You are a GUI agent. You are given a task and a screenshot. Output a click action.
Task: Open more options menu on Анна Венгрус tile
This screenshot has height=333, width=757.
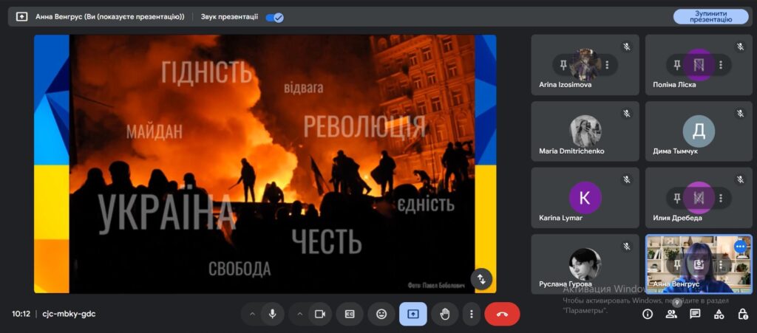click(721, 264)
